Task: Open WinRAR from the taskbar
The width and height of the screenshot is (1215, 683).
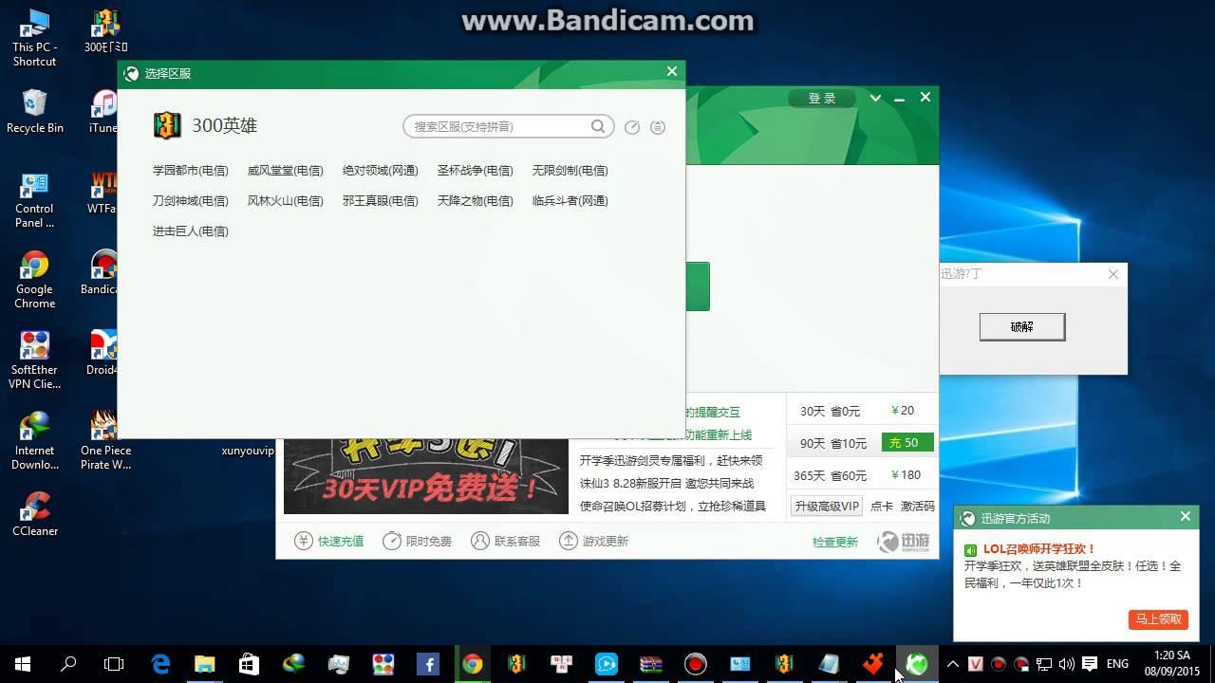Action: [x=650, y=664]
